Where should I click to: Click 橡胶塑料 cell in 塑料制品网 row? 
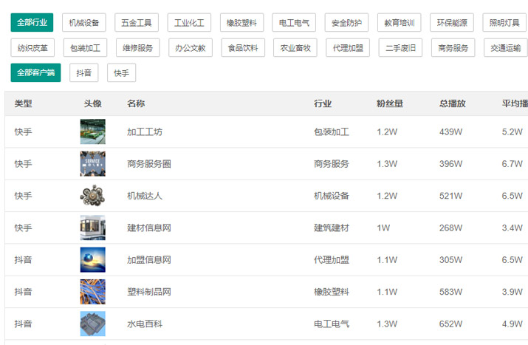point(332,292)
